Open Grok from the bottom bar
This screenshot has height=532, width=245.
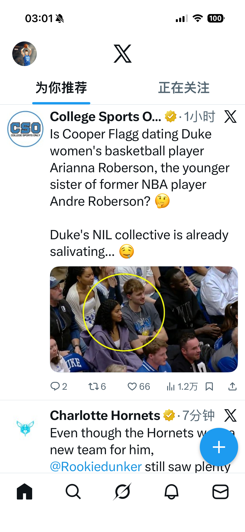(x=122, y=492)
